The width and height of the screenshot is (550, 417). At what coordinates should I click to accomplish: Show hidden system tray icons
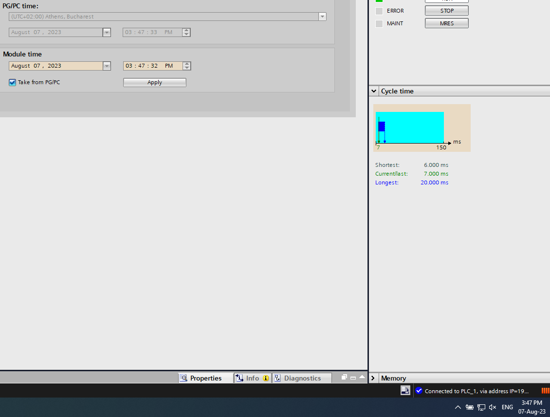coord(458,407)
